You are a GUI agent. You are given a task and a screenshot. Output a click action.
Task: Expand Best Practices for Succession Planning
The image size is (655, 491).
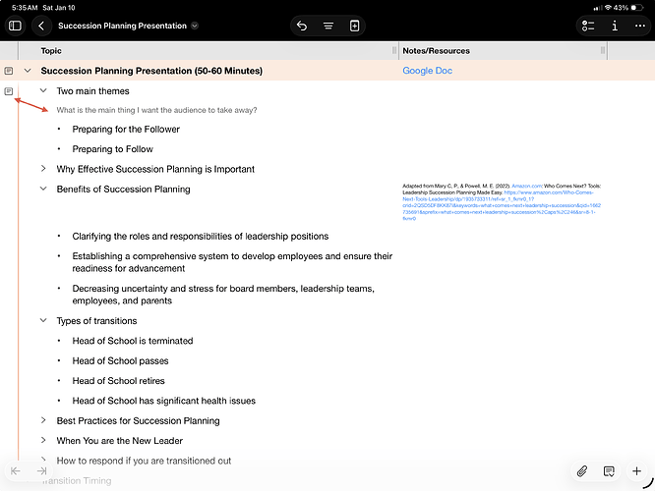(43, 420)
